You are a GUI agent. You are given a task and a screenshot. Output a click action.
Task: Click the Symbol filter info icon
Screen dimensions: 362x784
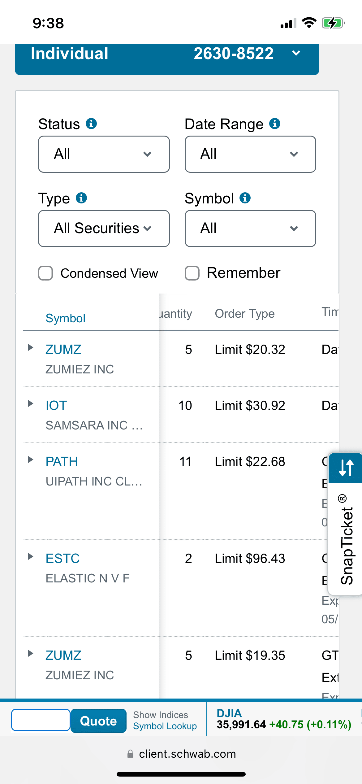(x=245, y=198)
